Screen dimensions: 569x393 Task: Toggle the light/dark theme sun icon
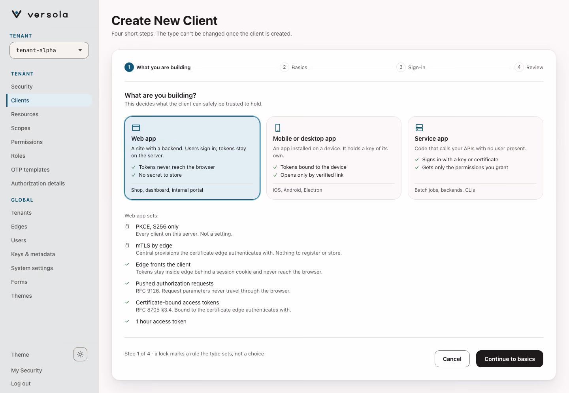click(80, 354)
